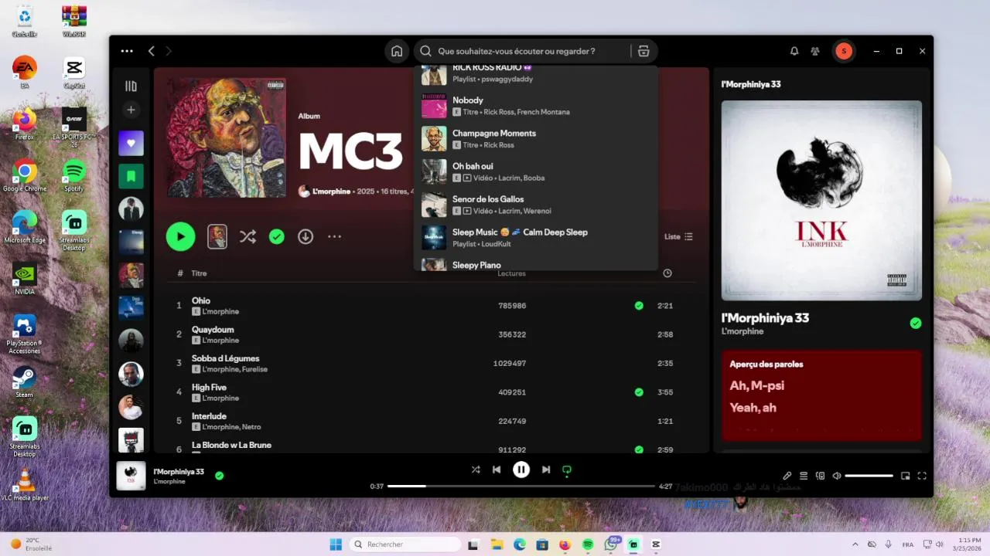This screenshot has width=990, height=556.
Task: Click the duration clock column header
Action: coord(667,273)
